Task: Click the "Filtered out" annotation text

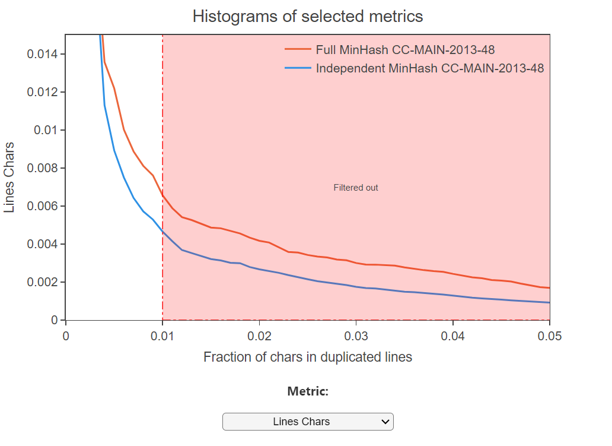Action: point(355,188)
